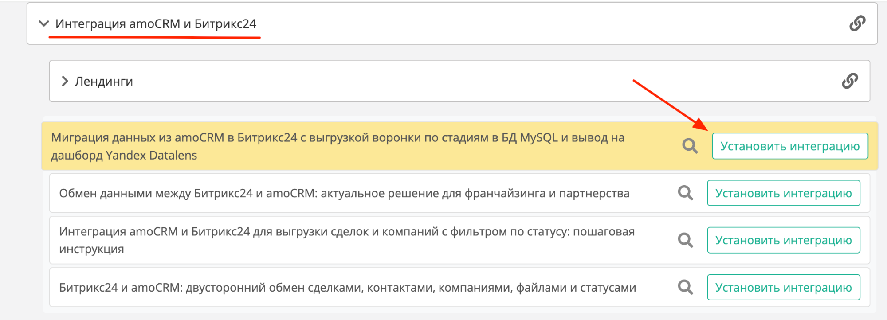
Task: Copy link to amoCRM и Битрикс24 section
Action: coord(857,23)
